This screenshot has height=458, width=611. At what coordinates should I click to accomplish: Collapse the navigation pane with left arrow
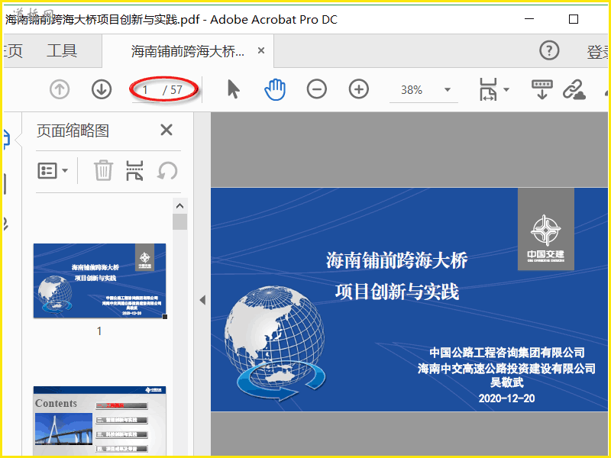pos(202,300)
